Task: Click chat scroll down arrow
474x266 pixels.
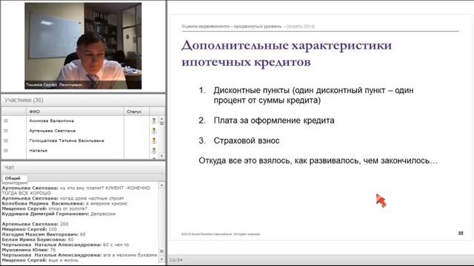Action: click(161, 259)
